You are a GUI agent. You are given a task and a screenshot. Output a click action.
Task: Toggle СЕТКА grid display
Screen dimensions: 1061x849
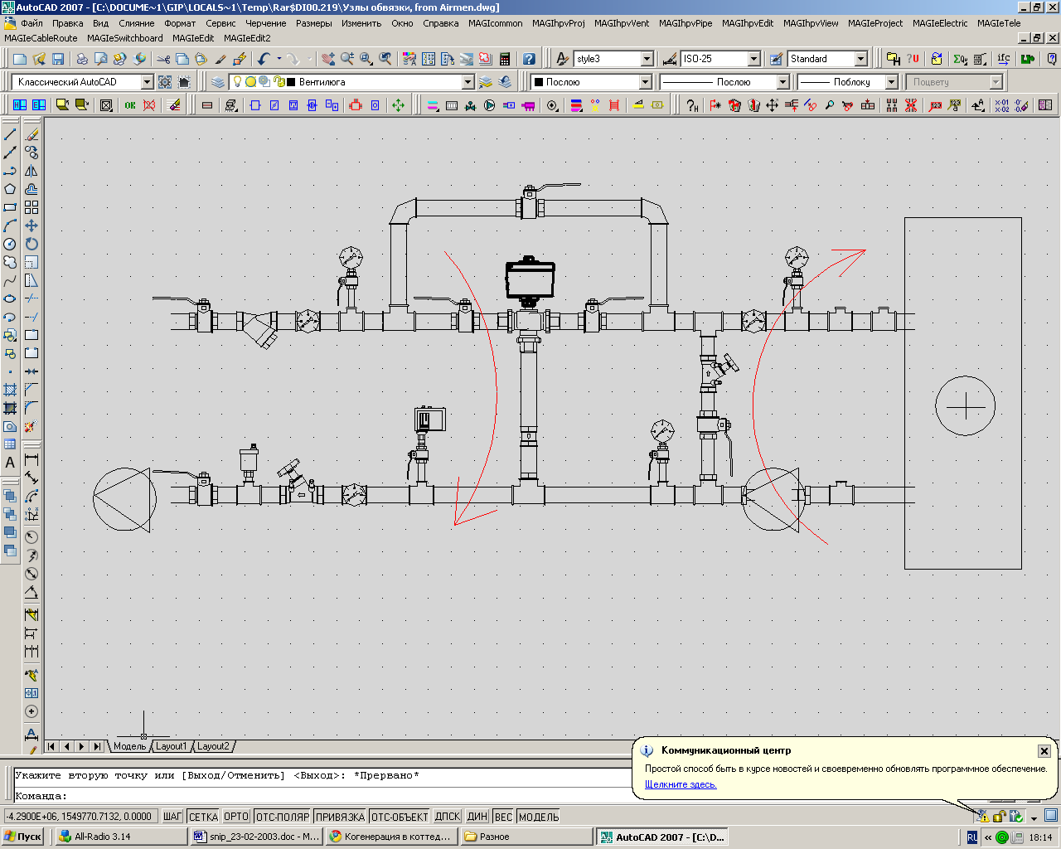203,817
